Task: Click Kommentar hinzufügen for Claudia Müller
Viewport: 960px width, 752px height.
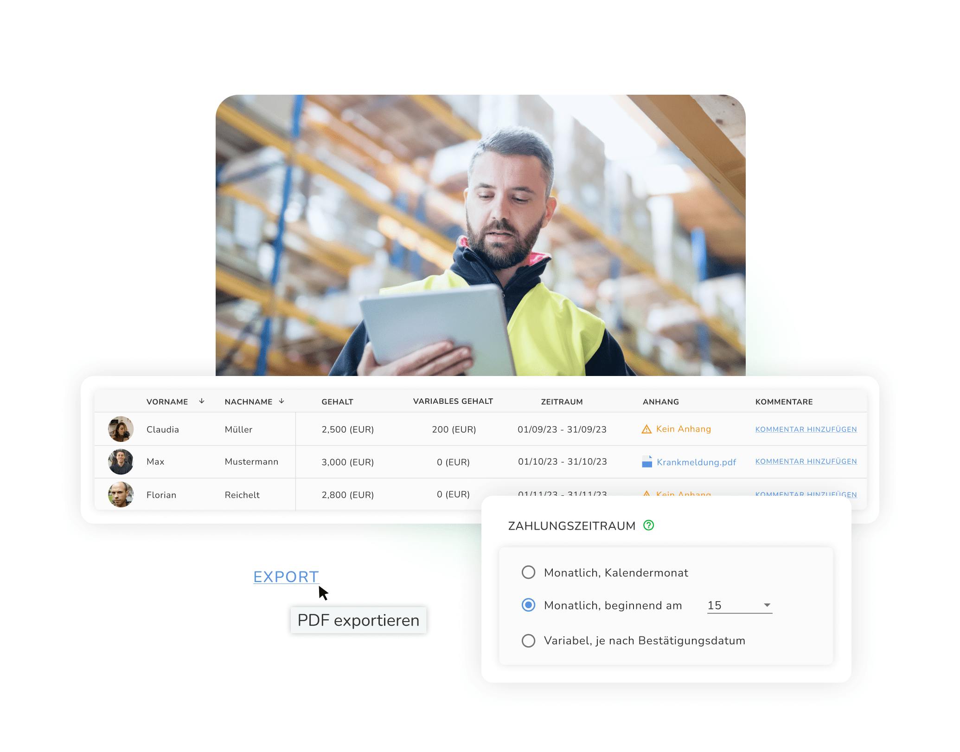Action: tap(806, 429)
